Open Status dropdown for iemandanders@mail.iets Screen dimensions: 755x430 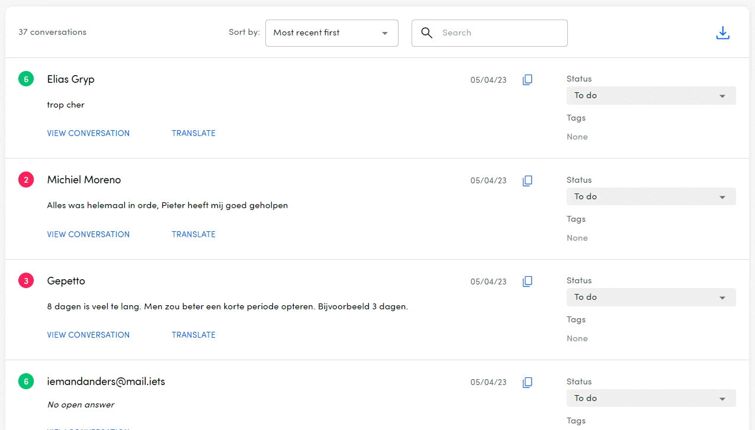(x=651, y=398)
